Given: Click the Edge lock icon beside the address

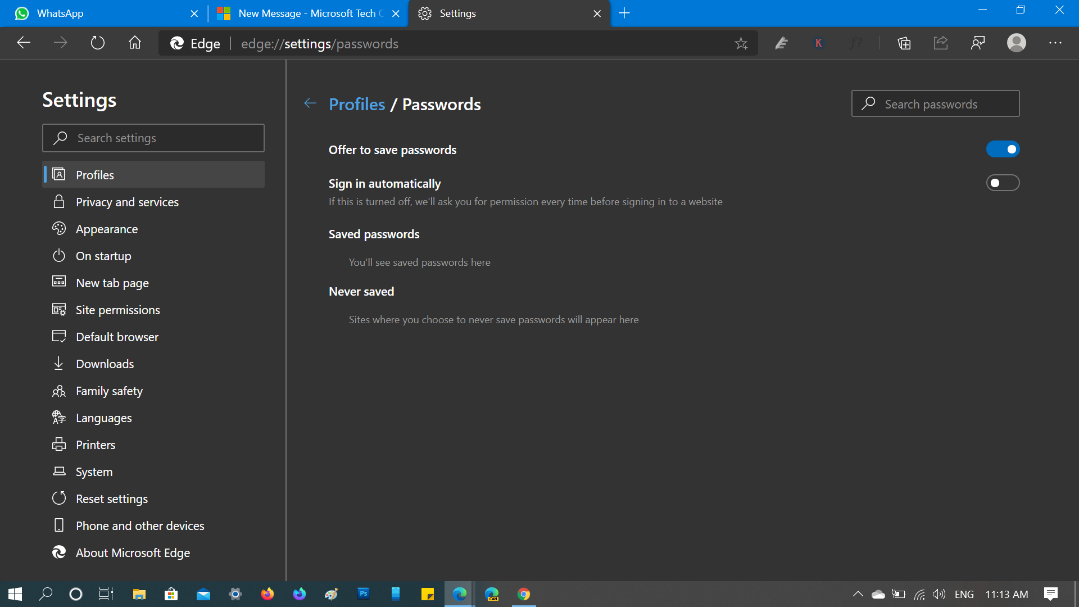Looking at the screenshot, I should point(178,43).
